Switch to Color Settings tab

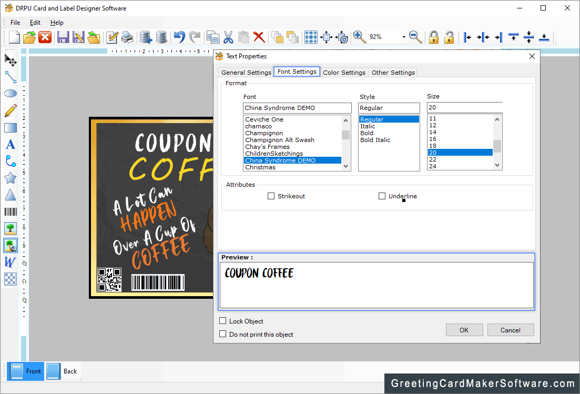point(344,73)
